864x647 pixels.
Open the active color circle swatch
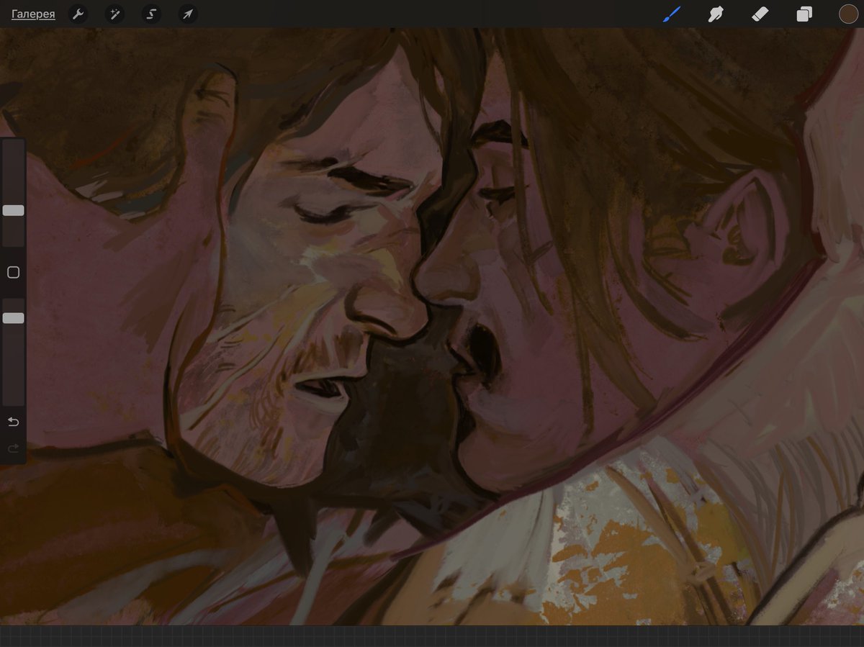(848, 14)
